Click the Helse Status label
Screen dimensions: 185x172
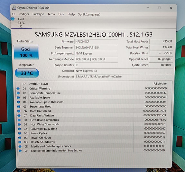(25, 41)
